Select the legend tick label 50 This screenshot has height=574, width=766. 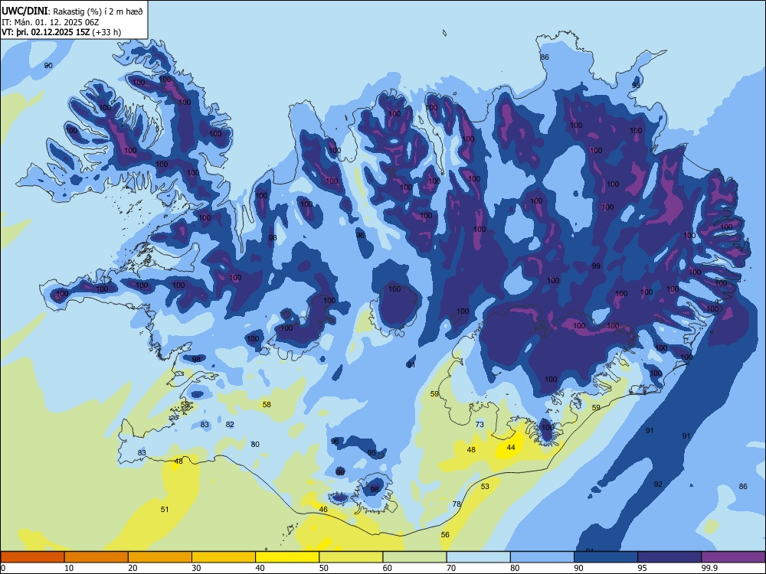click(324, 568)
